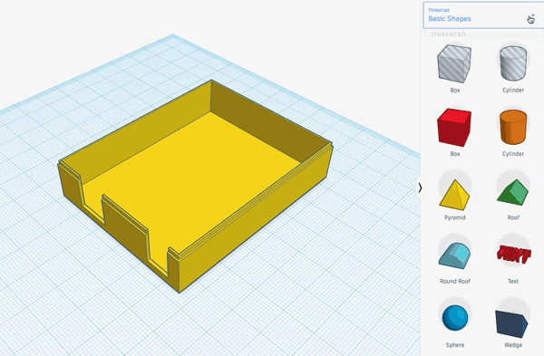544x356 pixels.
Task: Open the Basic Shapes dropdown
Action: 483,15
